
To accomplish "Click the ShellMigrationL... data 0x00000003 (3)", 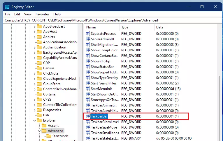I will pos(167,45).
